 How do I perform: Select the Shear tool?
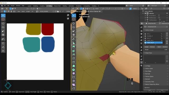click(74, 85)
